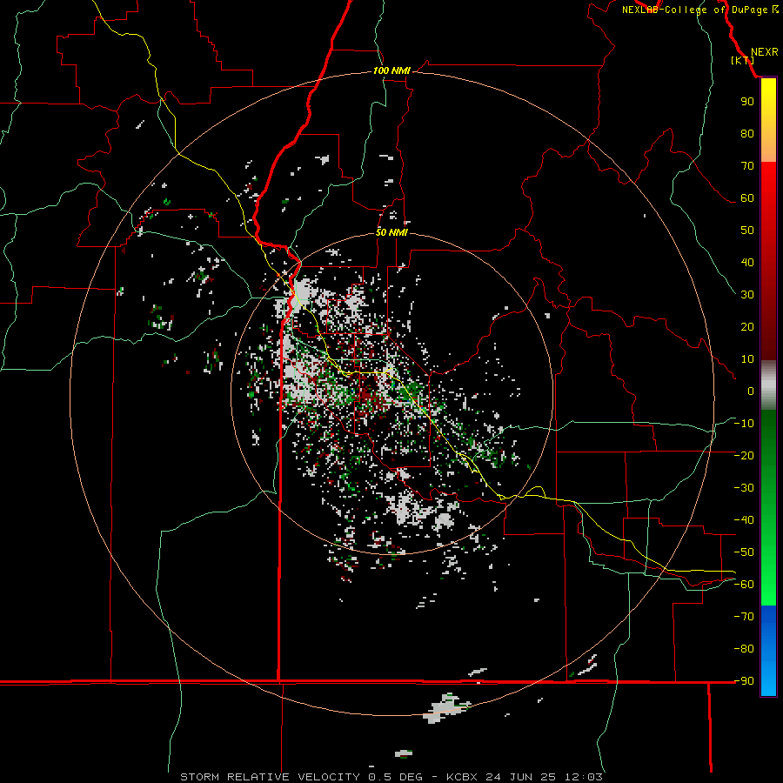The image size is (783, 783).
Task: Click the 80 value on velocity scale
Action: pyautogui.click(x=747, y=133)
